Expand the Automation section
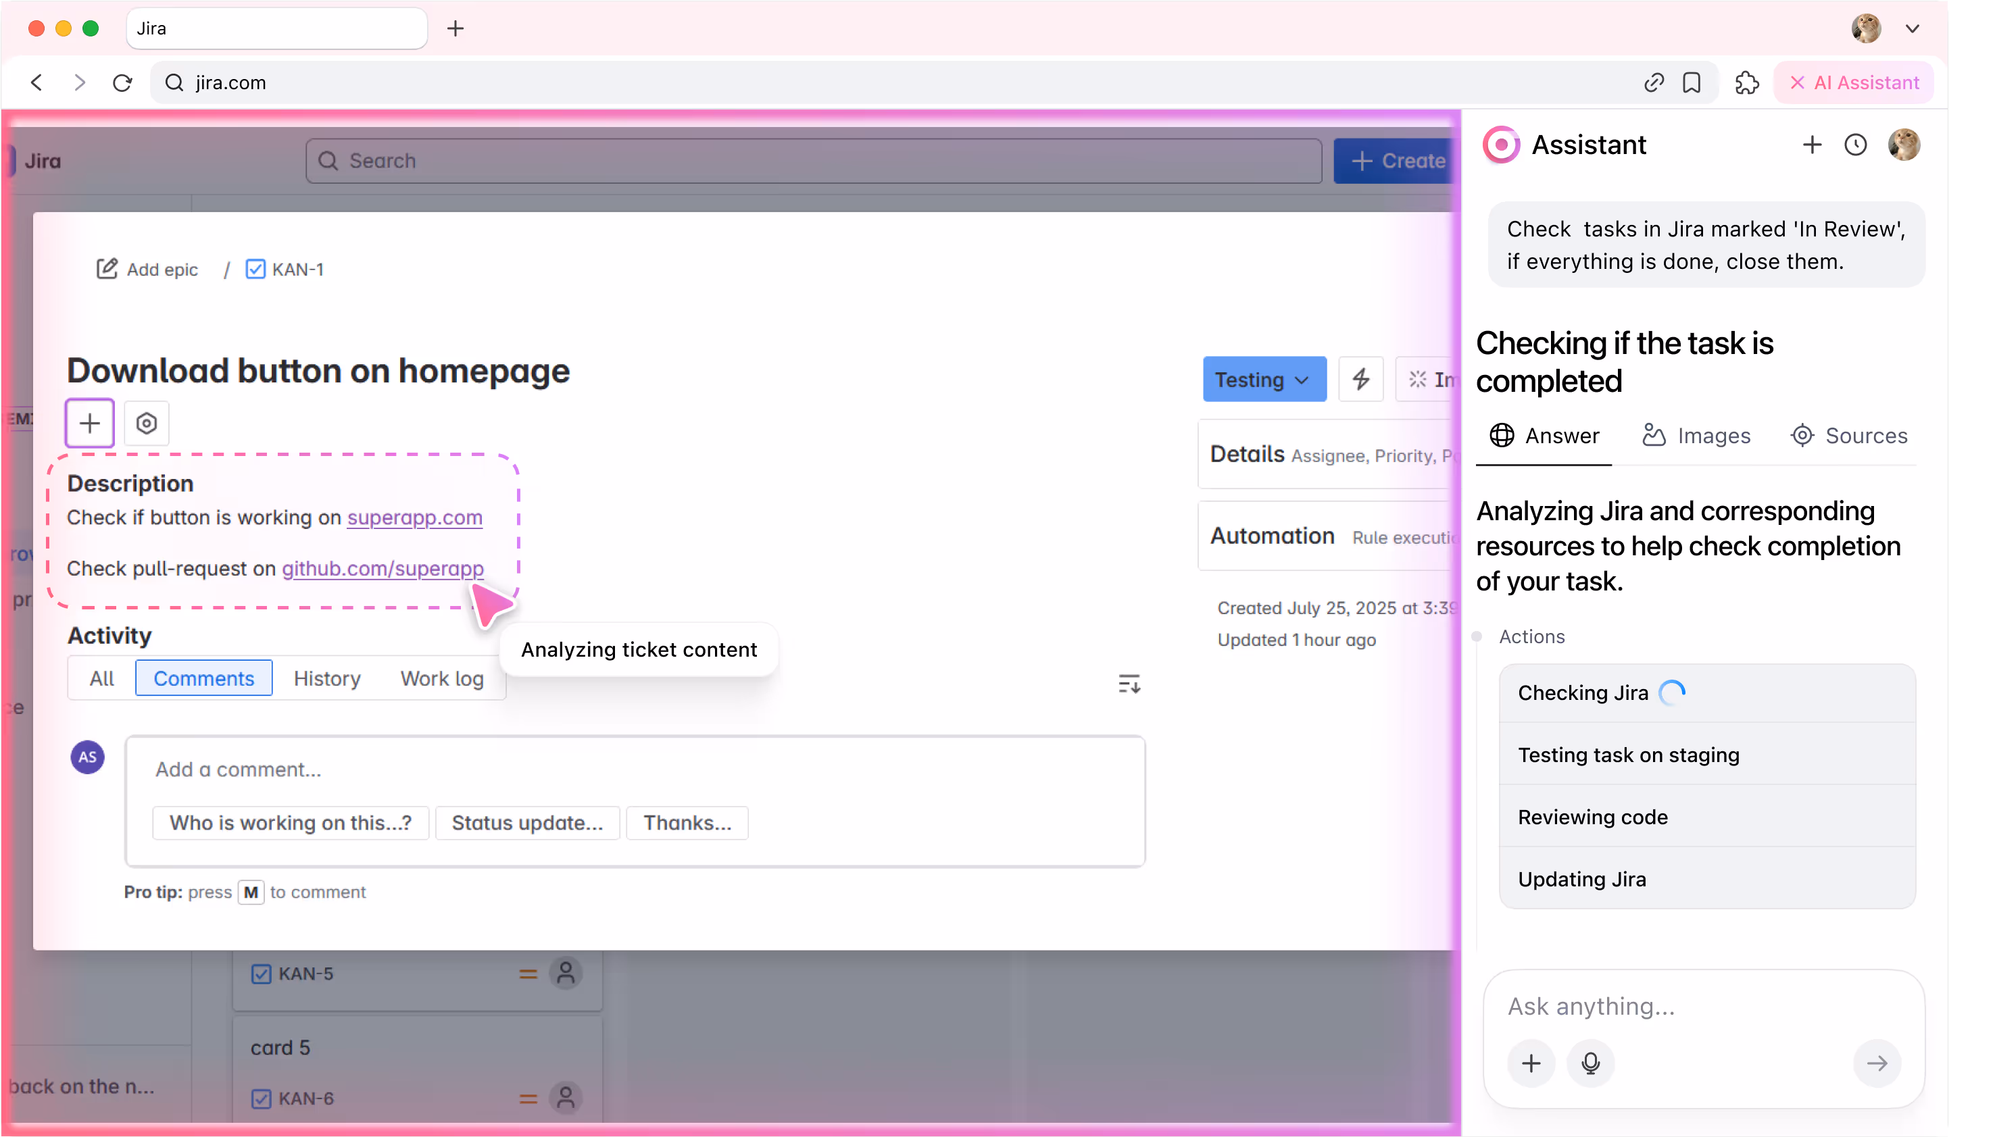1995x1137 pixels. 1329,536
